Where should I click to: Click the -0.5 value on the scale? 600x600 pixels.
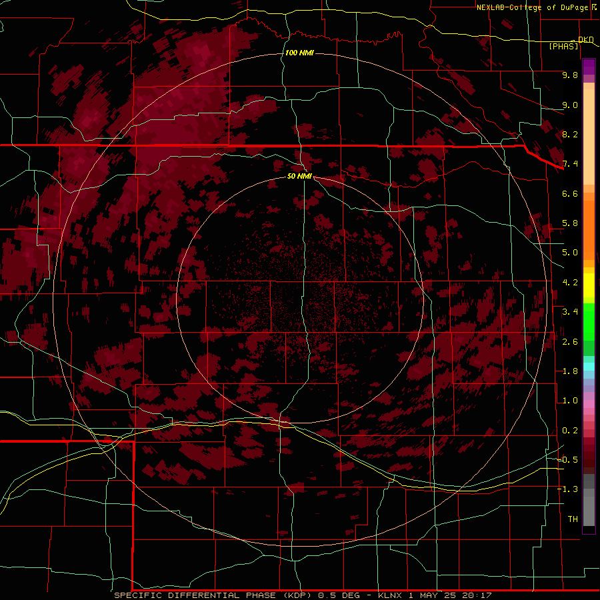coord(567,460)
